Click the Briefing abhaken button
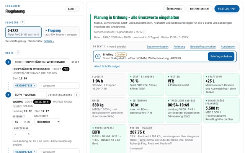This screenshot has height=153, width=245. tap(221, 56)
